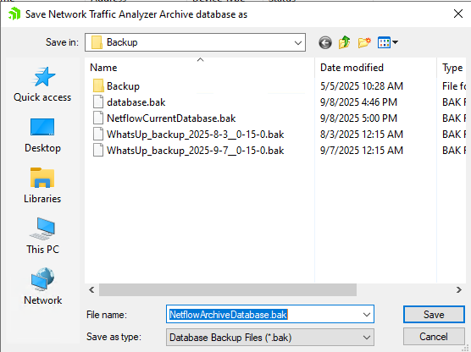The image size is (471, 352).
Task: Click date 5/5/2025 10:28 AM cell
Action: [362, 86]
